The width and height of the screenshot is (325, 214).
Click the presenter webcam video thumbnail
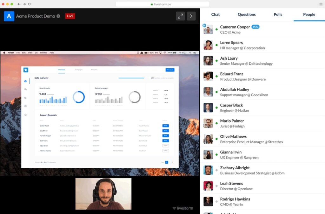[103, 194]
